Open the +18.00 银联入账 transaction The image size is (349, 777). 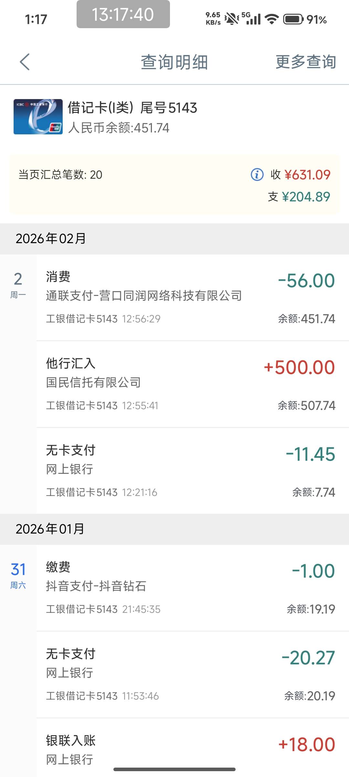[x=191, y=748]
